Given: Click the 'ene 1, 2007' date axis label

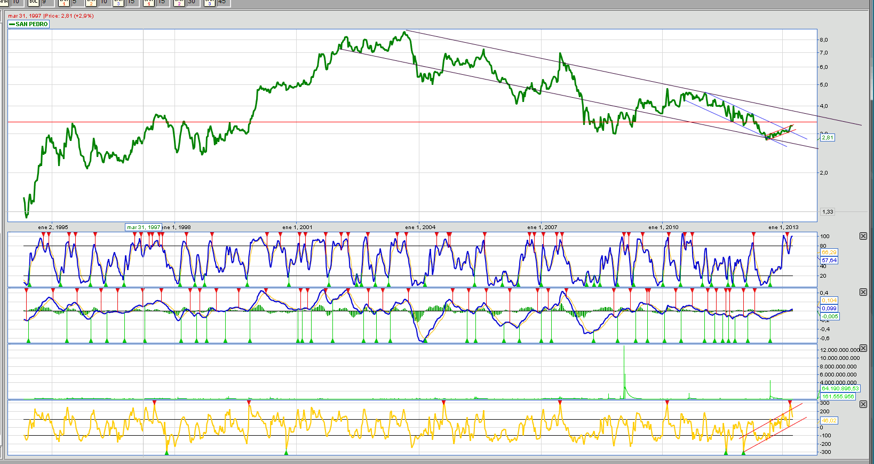Looking at the screenshot, I should (542, 227).
